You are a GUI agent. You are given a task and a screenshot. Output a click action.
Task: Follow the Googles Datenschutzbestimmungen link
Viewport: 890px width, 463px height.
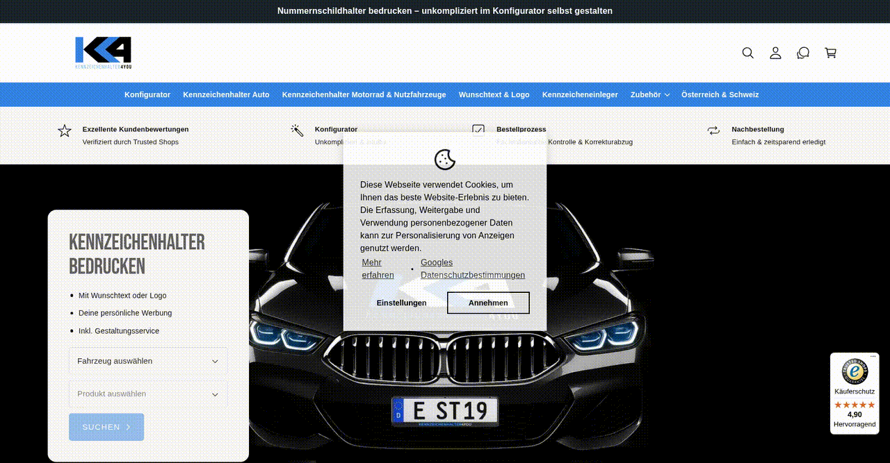[473, 269]
